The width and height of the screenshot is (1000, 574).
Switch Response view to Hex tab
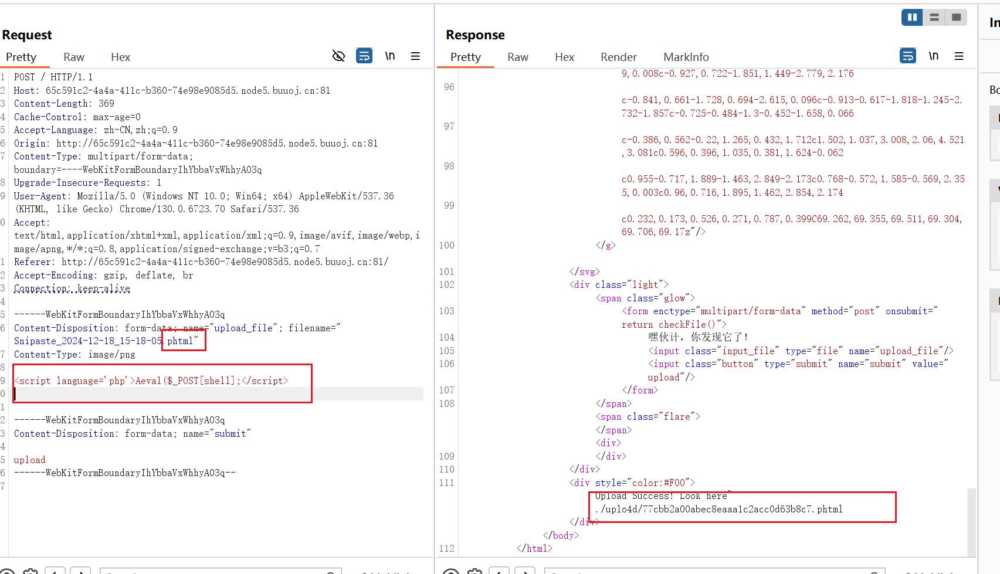(564, 57)
